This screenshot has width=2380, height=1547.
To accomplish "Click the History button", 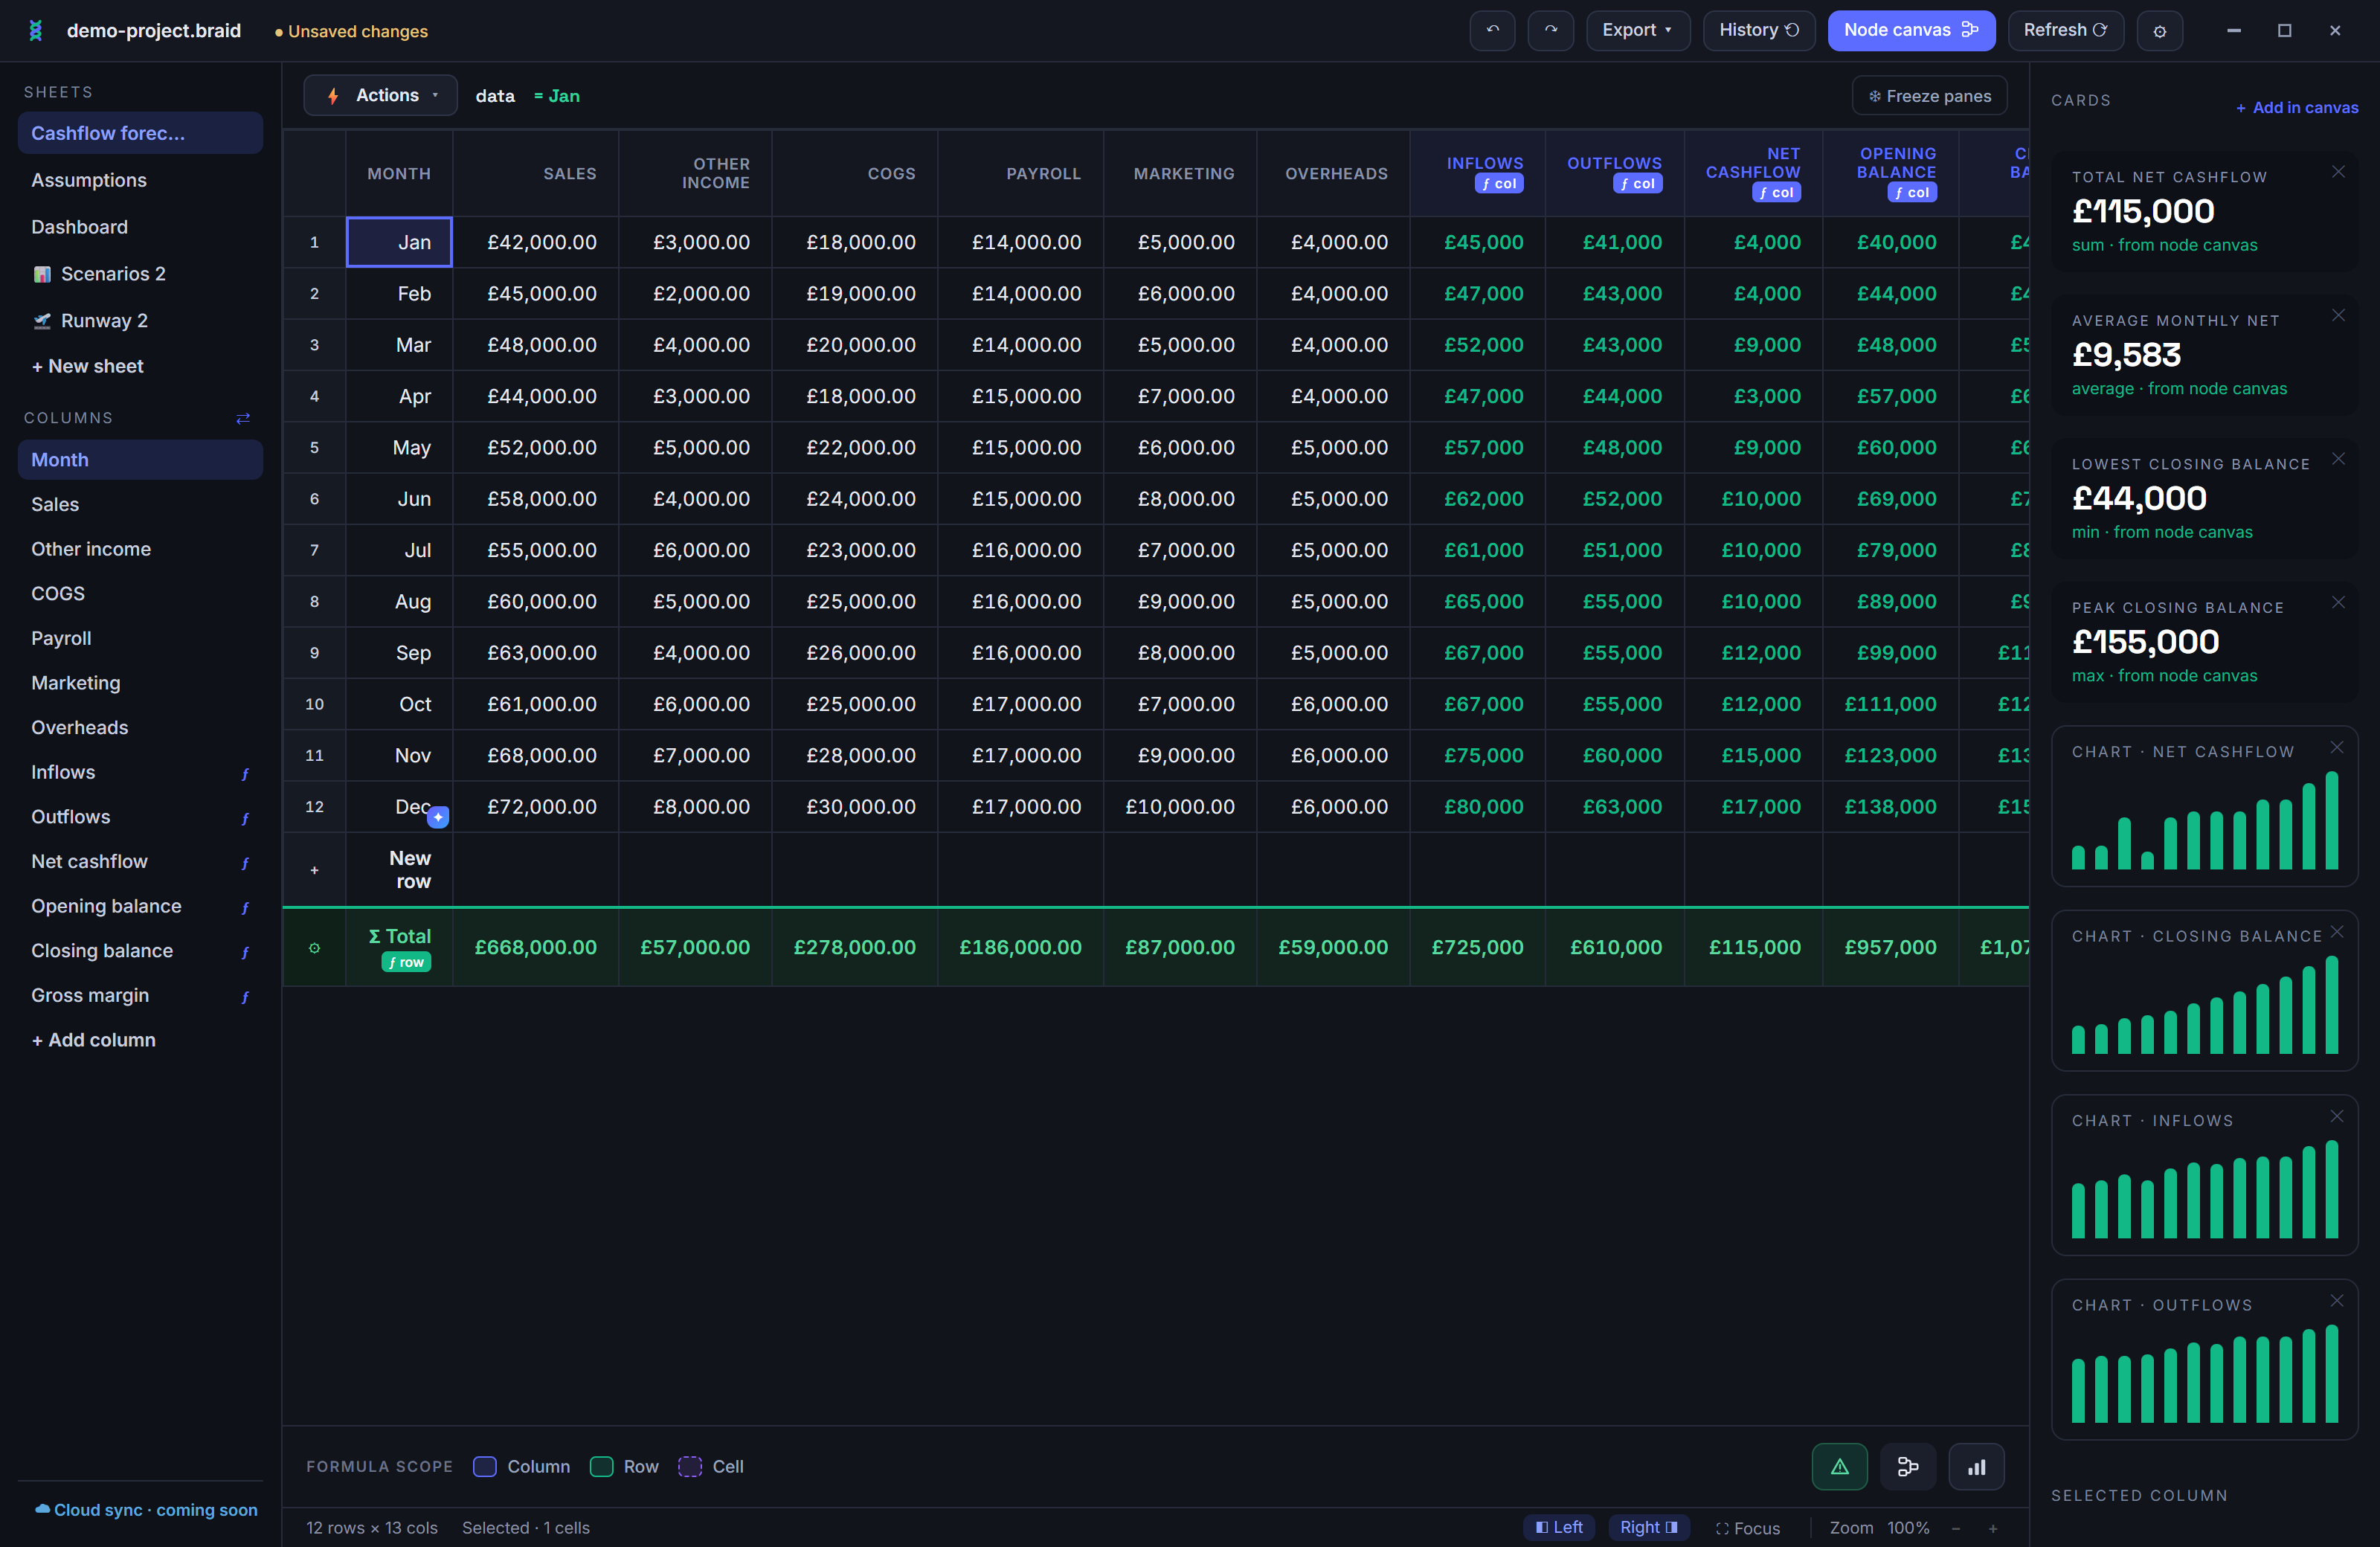I will click(x=1758, y=30).
